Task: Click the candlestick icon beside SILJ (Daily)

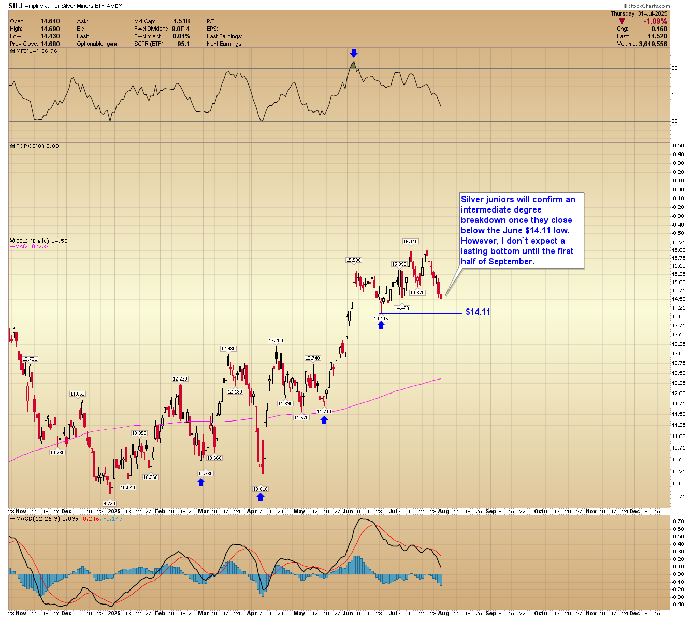Action: (x=12, y=241)
